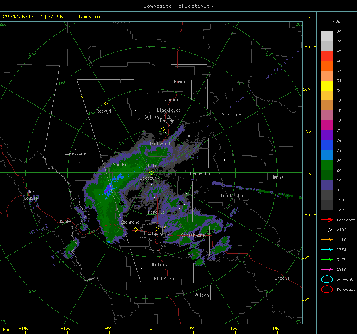The height and width of the screenshot is (334, 357).
Task: Click yellow diamond marker above Calgary label
Action: [157, 229]
